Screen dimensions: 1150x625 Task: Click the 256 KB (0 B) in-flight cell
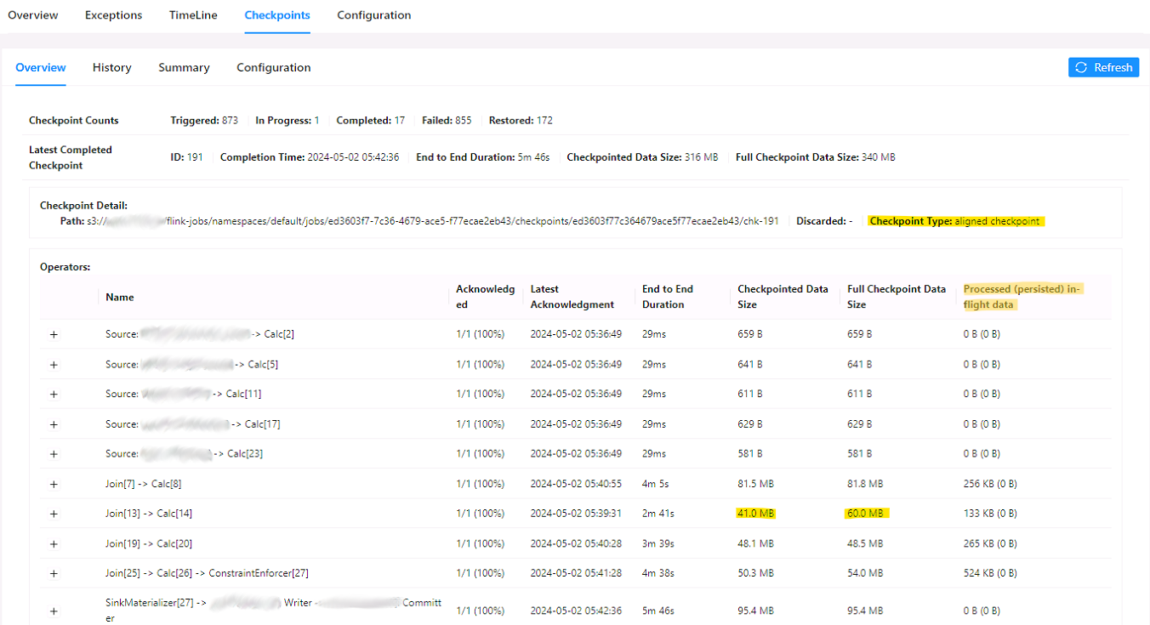pyautogui.click(x=990, y=484)
